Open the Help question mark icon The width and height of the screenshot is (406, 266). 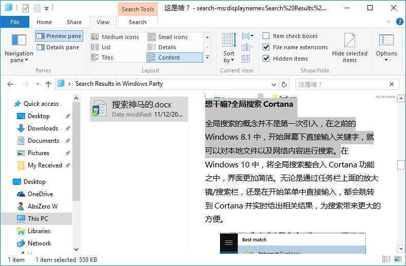(399, 22)
